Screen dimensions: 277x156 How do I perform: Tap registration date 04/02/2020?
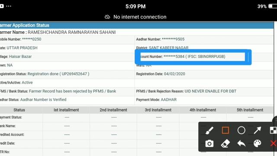174,74
